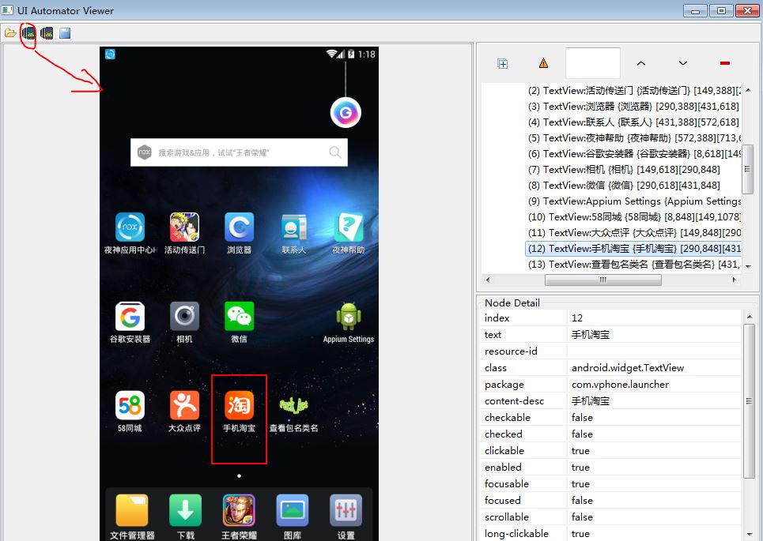The image size is (763, 541).
Task: Save the current screenshot and dump
Action: [65, 33]
